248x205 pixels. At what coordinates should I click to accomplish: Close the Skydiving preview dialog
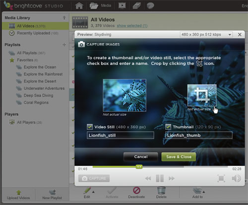point(240,35)
